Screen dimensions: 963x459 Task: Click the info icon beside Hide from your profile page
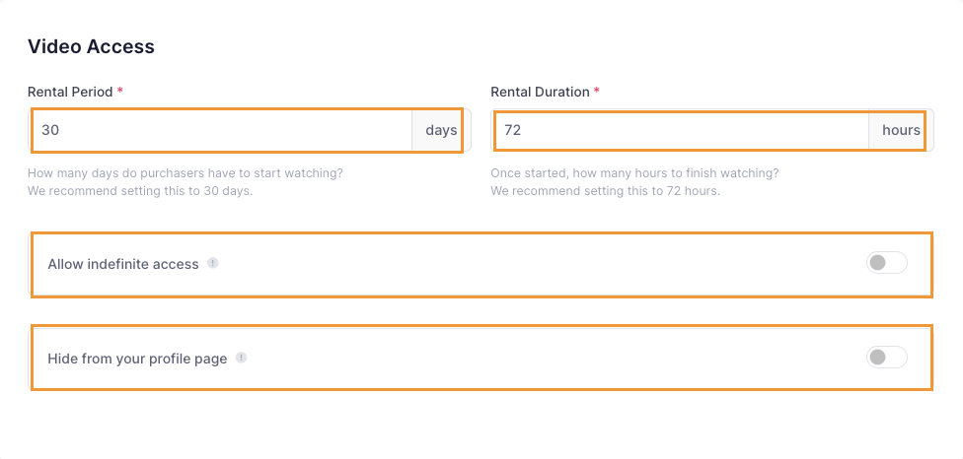(242, 358)
